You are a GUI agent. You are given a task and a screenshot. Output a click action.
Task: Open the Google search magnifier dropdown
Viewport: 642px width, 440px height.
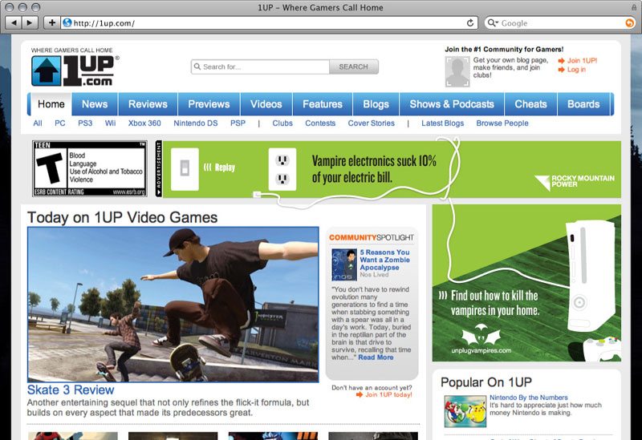(492, 23)
